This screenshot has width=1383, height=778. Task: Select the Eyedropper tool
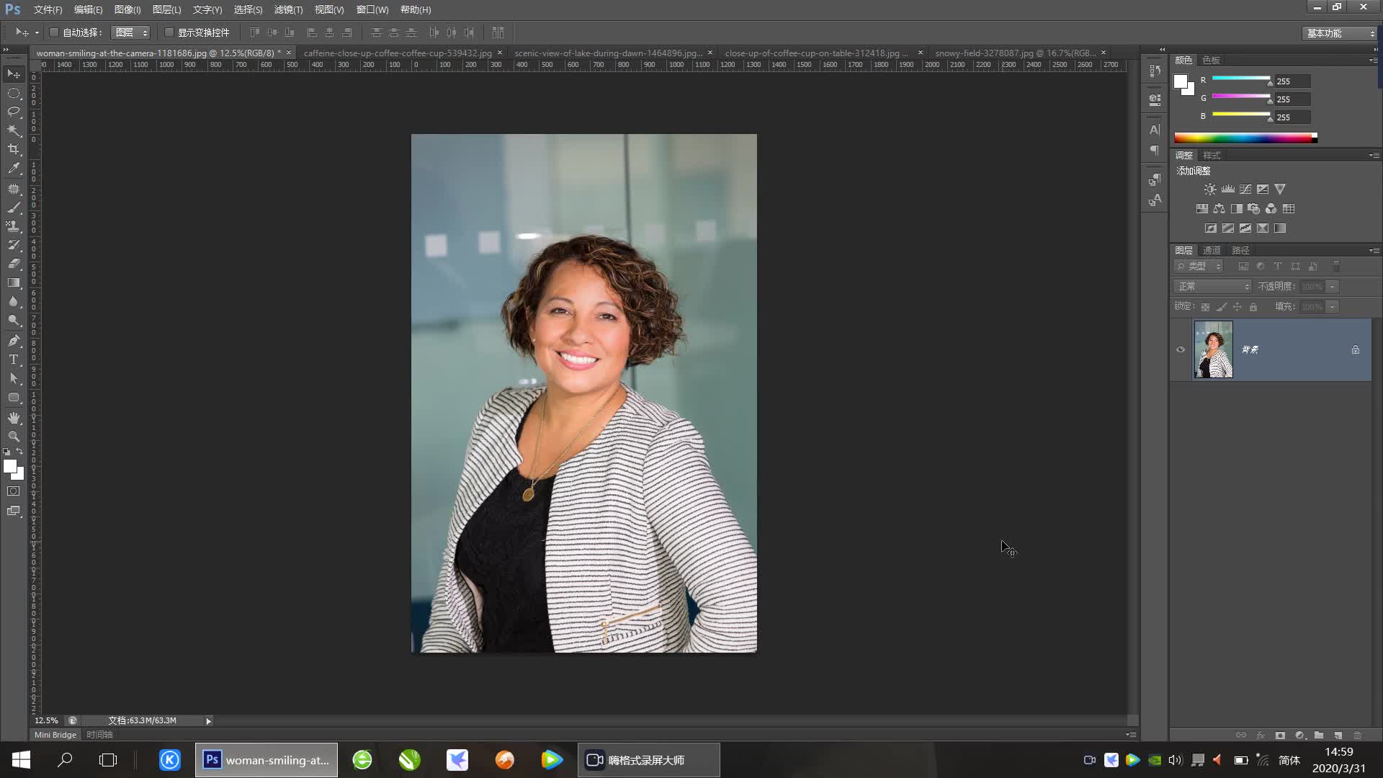click(x=14, y=169)
